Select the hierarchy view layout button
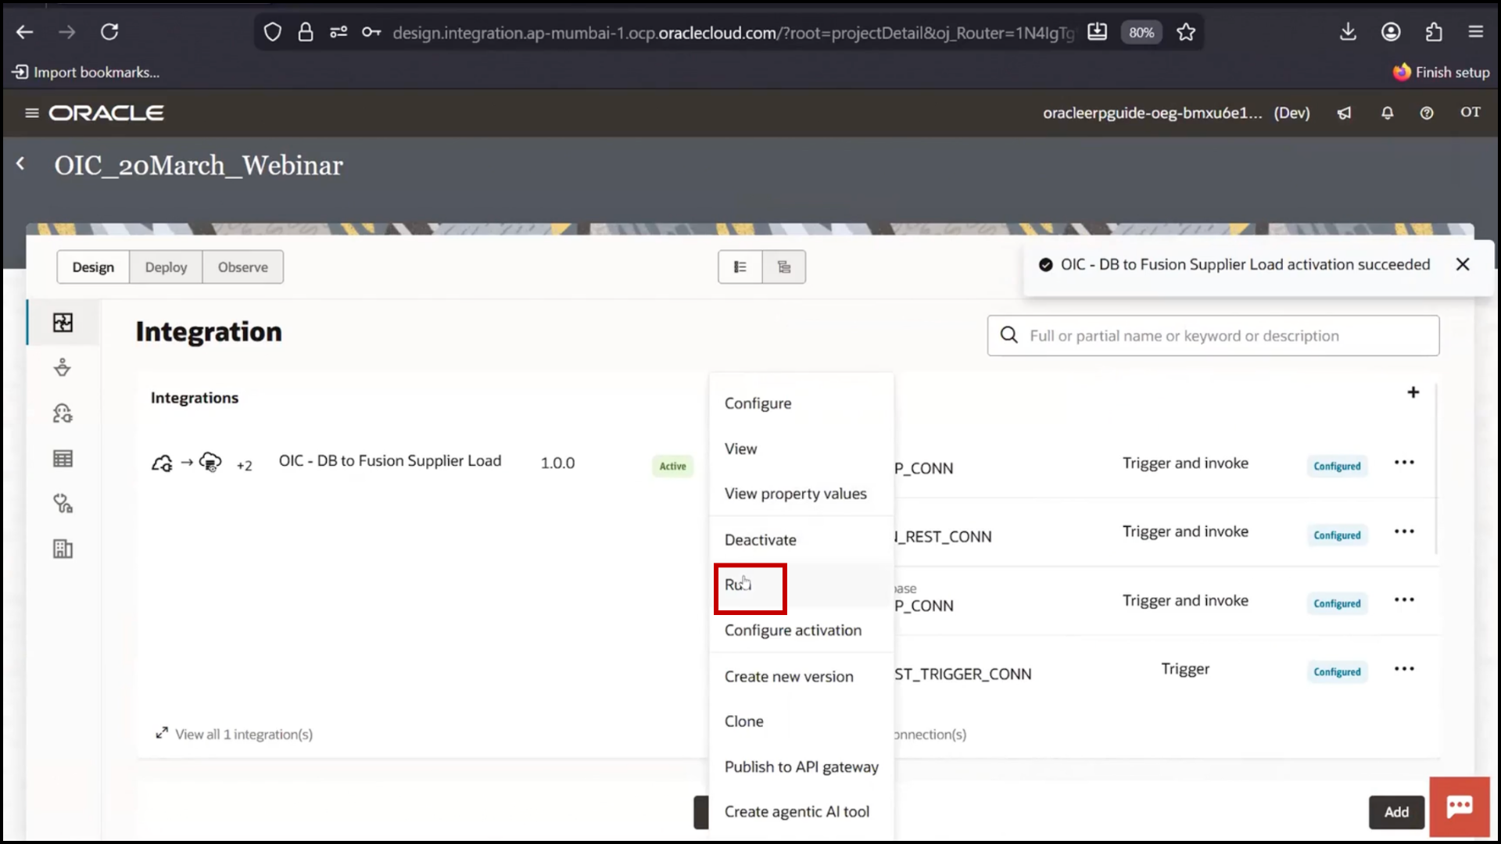 (784, 267)
